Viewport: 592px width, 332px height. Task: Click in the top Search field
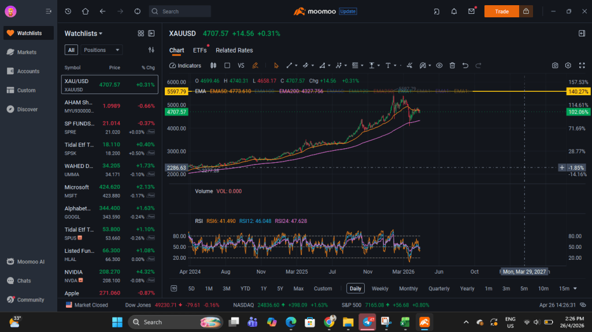(180, 12)
